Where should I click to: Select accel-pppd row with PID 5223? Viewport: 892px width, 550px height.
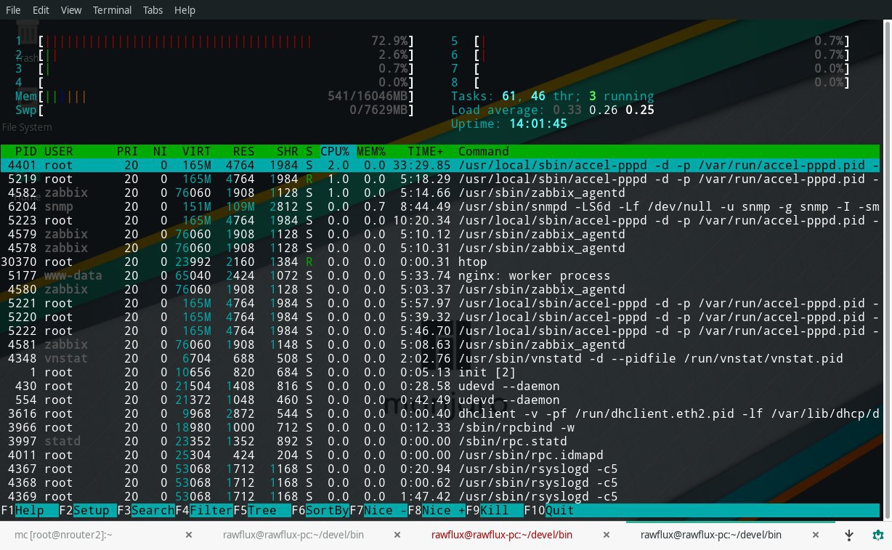440,220
